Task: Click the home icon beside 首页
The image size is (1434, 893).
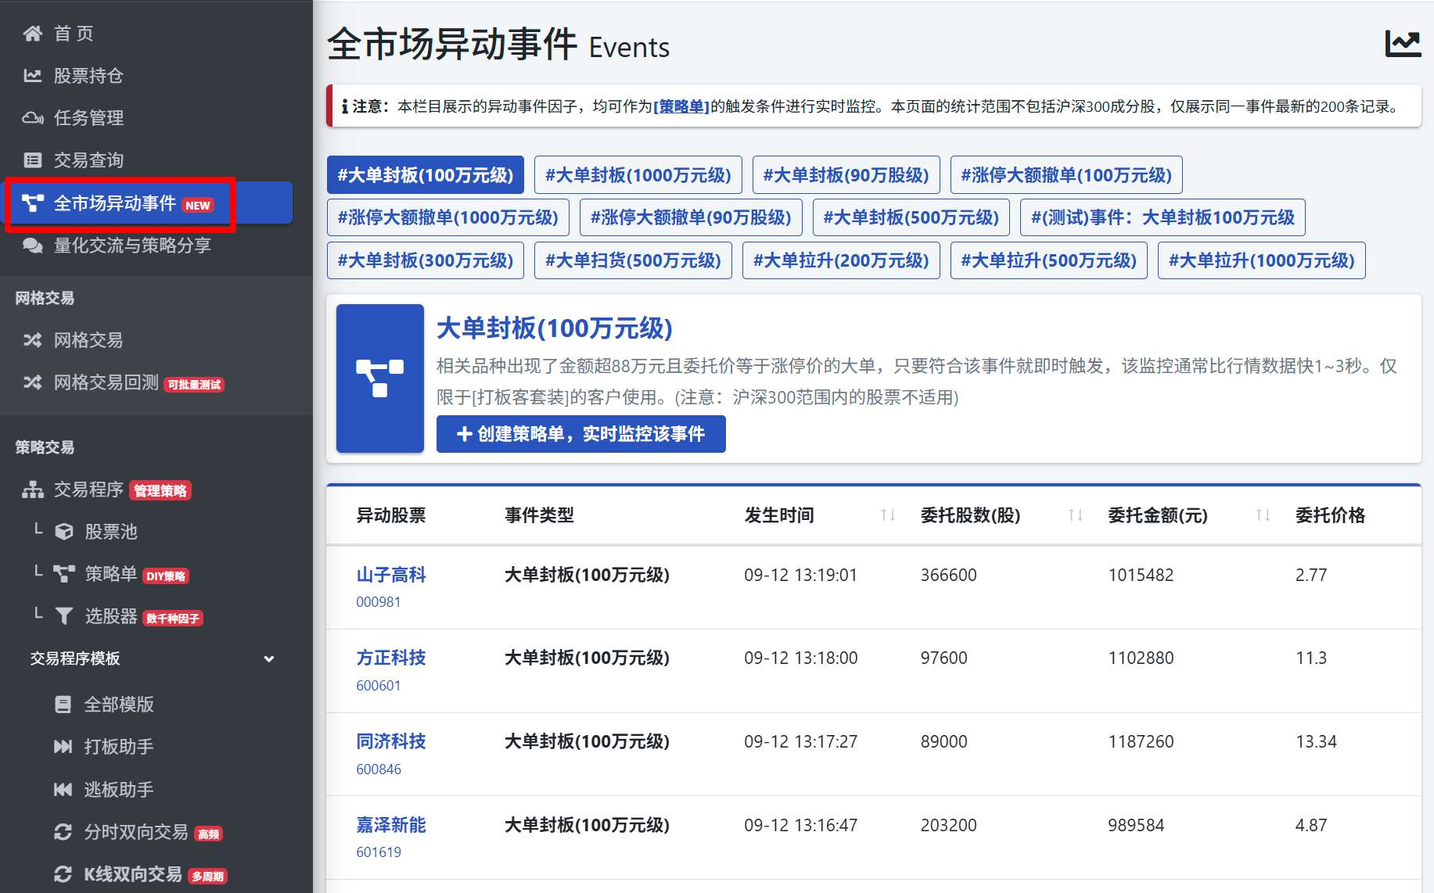Action: (33, 33)
